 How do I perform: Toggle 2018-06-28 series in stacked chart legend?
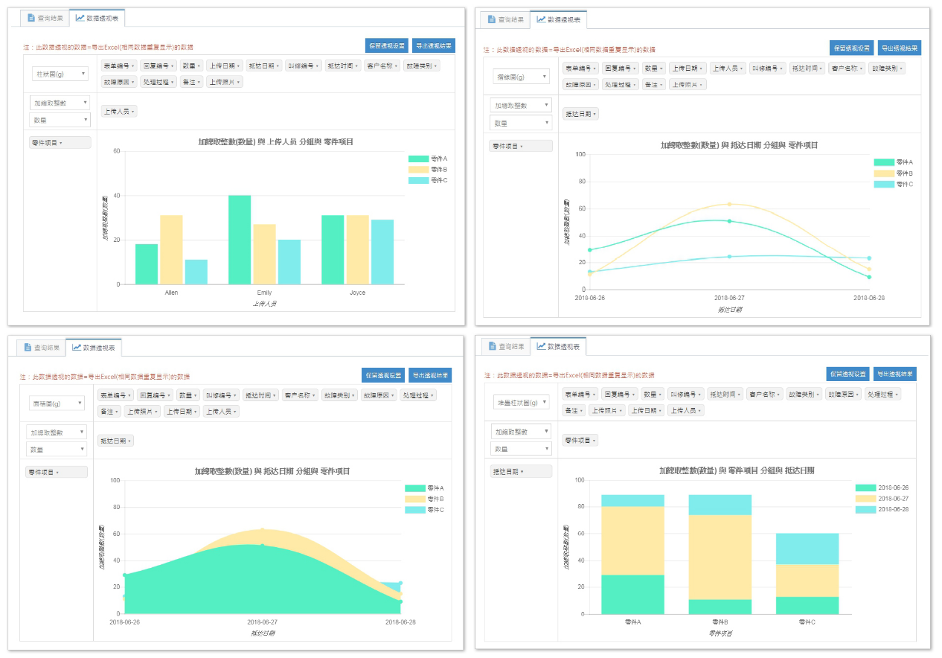[x=866, y=510]
